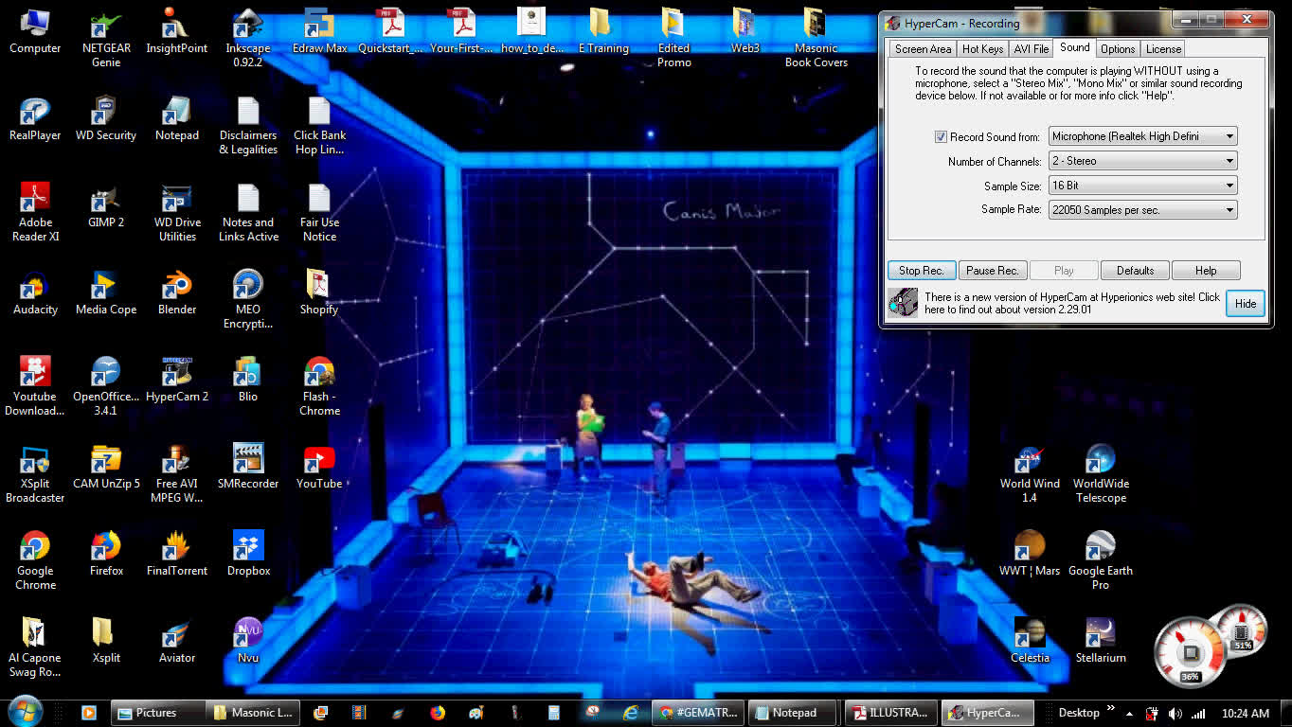This screenshot has height=727, width=1292.
Task: Open the RealPlayer shortcut
Action: coord(35,118)
